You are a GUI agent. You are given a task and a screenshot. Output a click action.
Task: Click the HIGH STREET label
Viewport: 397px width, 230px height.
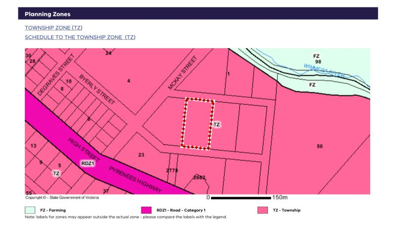coord(84,150)
